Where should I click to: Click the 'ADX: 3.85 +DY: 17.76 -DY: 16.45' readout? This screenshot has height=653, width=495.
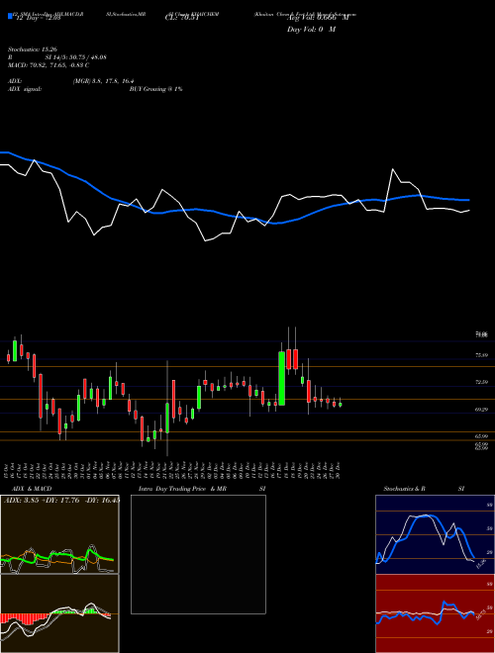(x=61, y=501)
